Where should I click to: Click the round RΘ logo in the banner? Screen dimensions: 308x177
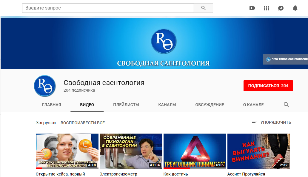click(x=164, y=41)
